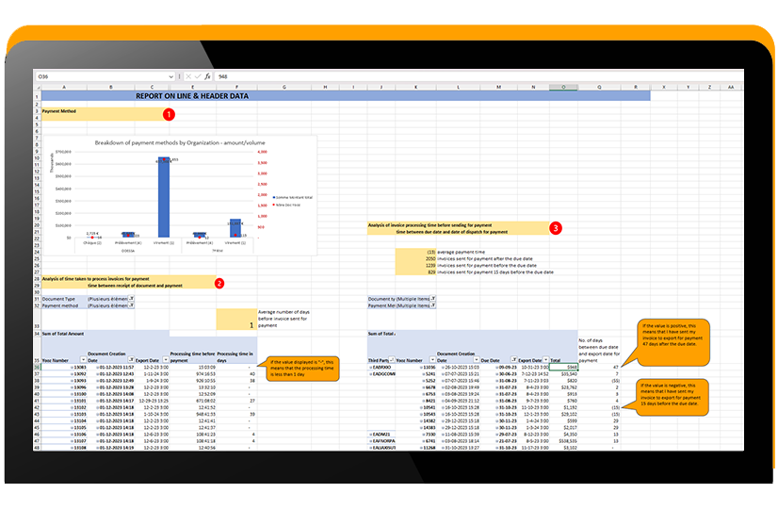Click the Insert Function fx icon
Screen dimensions: 778x510
point(207,76)
